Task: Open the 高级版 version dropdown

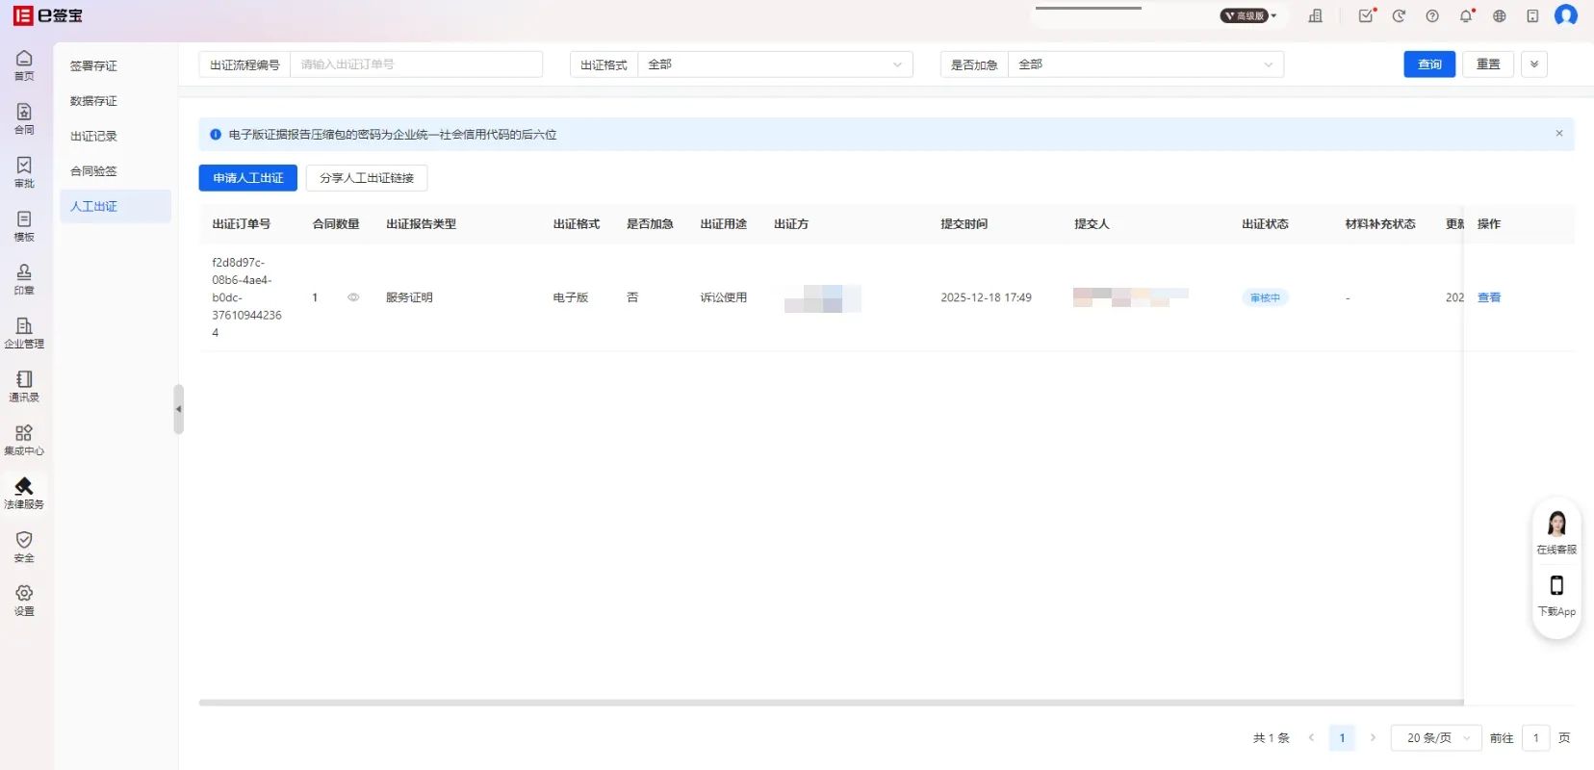Action: 1248,15
